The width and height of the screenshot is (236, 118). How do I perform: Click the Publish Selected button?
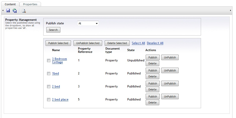58,43
